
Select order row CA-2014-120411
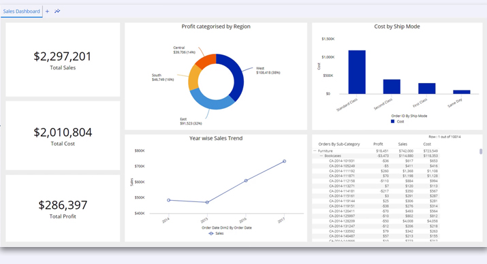click(376, 211)
